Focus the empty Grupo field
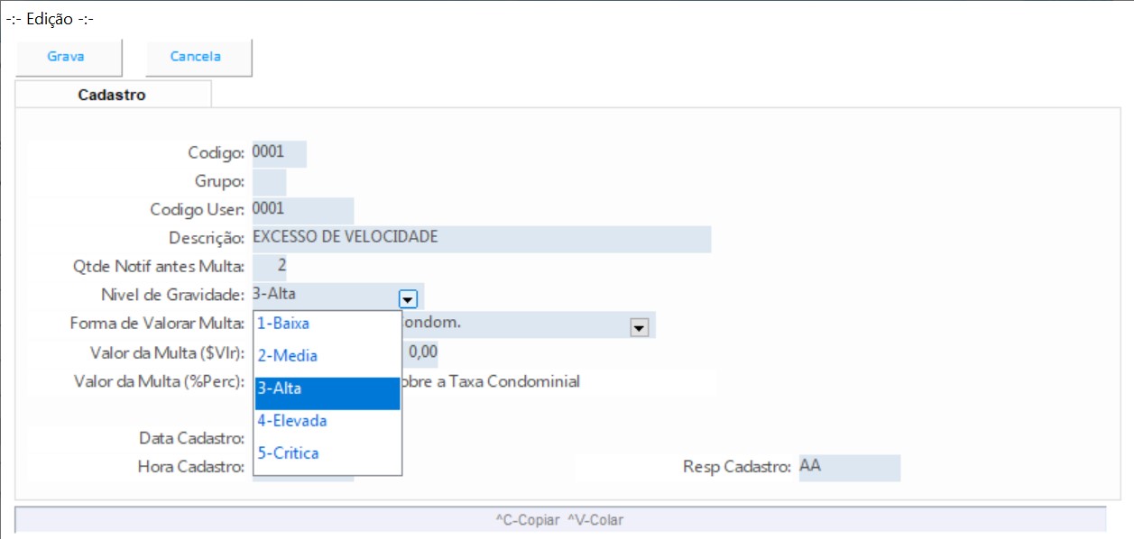The height and width of the screenshot is (539, 1134). tap(269, 182)
